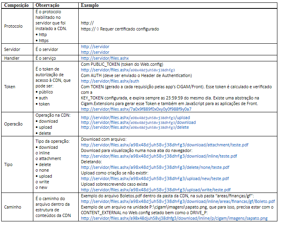Click the 'download' bullet in Operação row
The image size is (281, 225).
point(47,122)
